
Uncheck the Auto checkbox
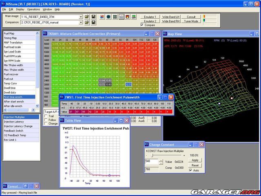coord(190,170)
